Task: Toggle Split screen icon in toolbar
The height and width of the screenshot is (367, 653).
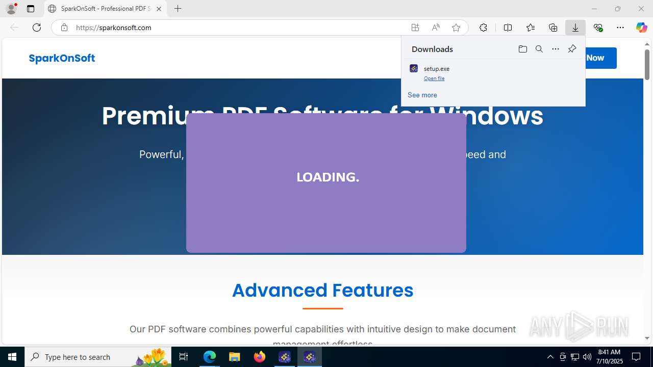Action: click(508, 28)
